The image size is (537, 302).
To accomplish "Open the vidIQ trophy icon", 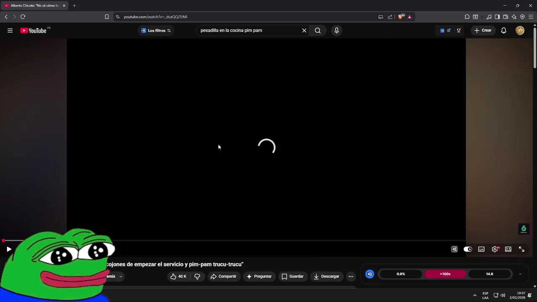I will point(459,30).
